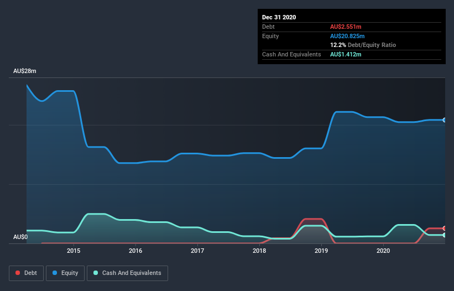
Task: Click the 2017 x-axis label
Action: pos(197,251)
